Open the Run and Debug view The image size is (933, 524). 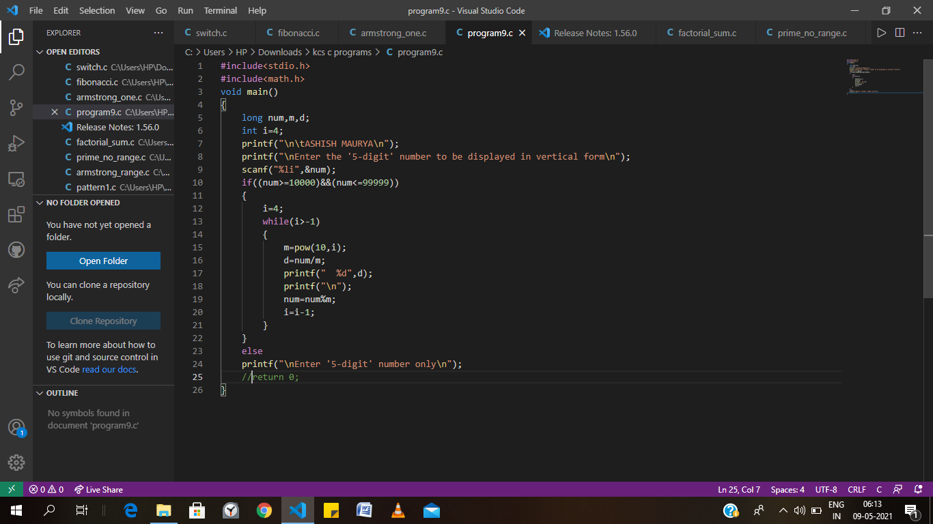tap(16, 143)
